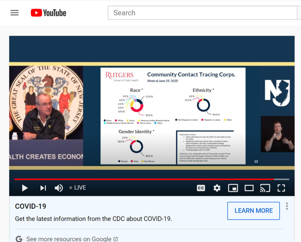301x242 pixels.
Task: Open video settings gear menu
Action: pos(217,188)
